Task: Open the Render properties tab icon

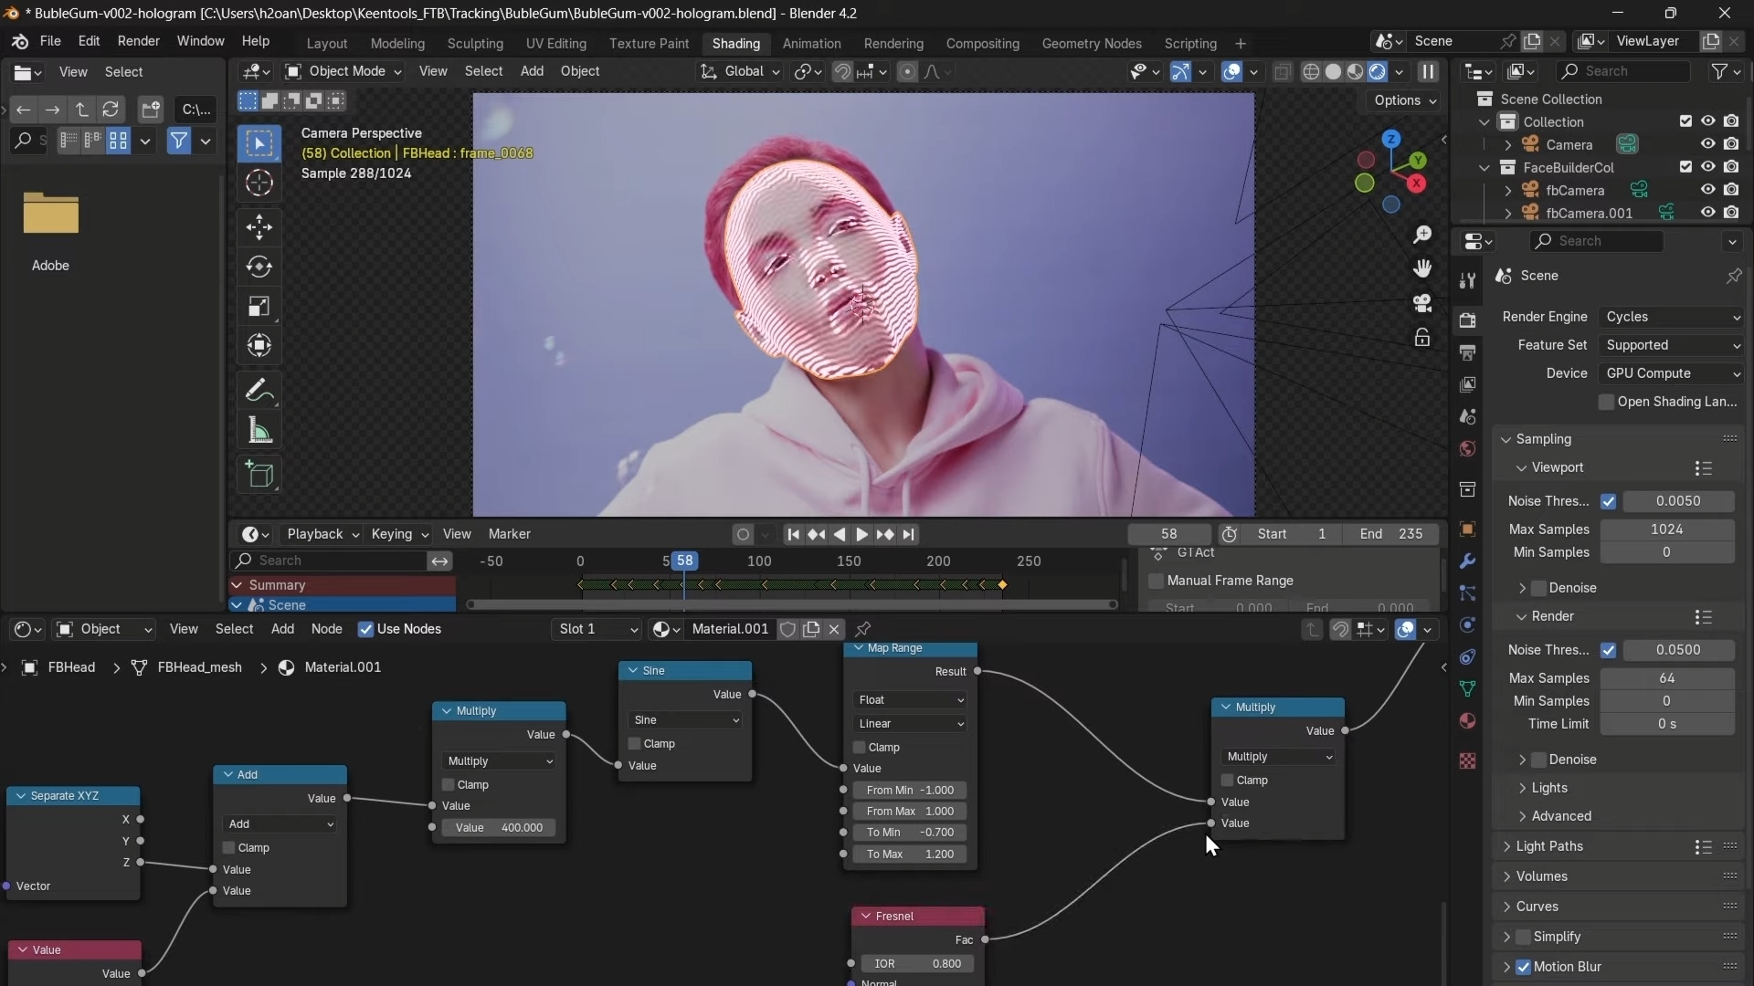Action: [1467, 320]
